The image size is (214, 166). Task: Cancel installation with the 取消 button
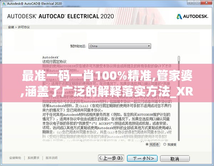pyautogui.click(x=175, y=159)
